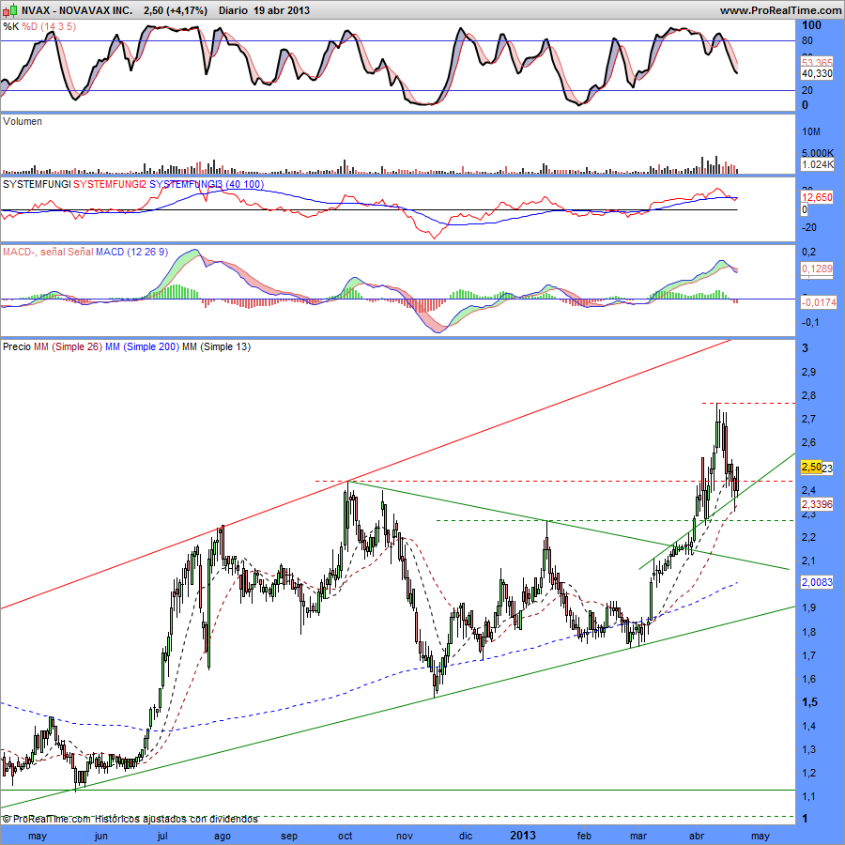The width and height of the screenshot is (845, 845).
Task: Click the red 2,3396 moving average value
Action: (817, 504)
